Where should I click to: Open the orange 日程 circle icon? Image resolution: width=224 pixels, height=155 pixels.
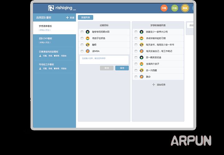[x=164, y=8]
